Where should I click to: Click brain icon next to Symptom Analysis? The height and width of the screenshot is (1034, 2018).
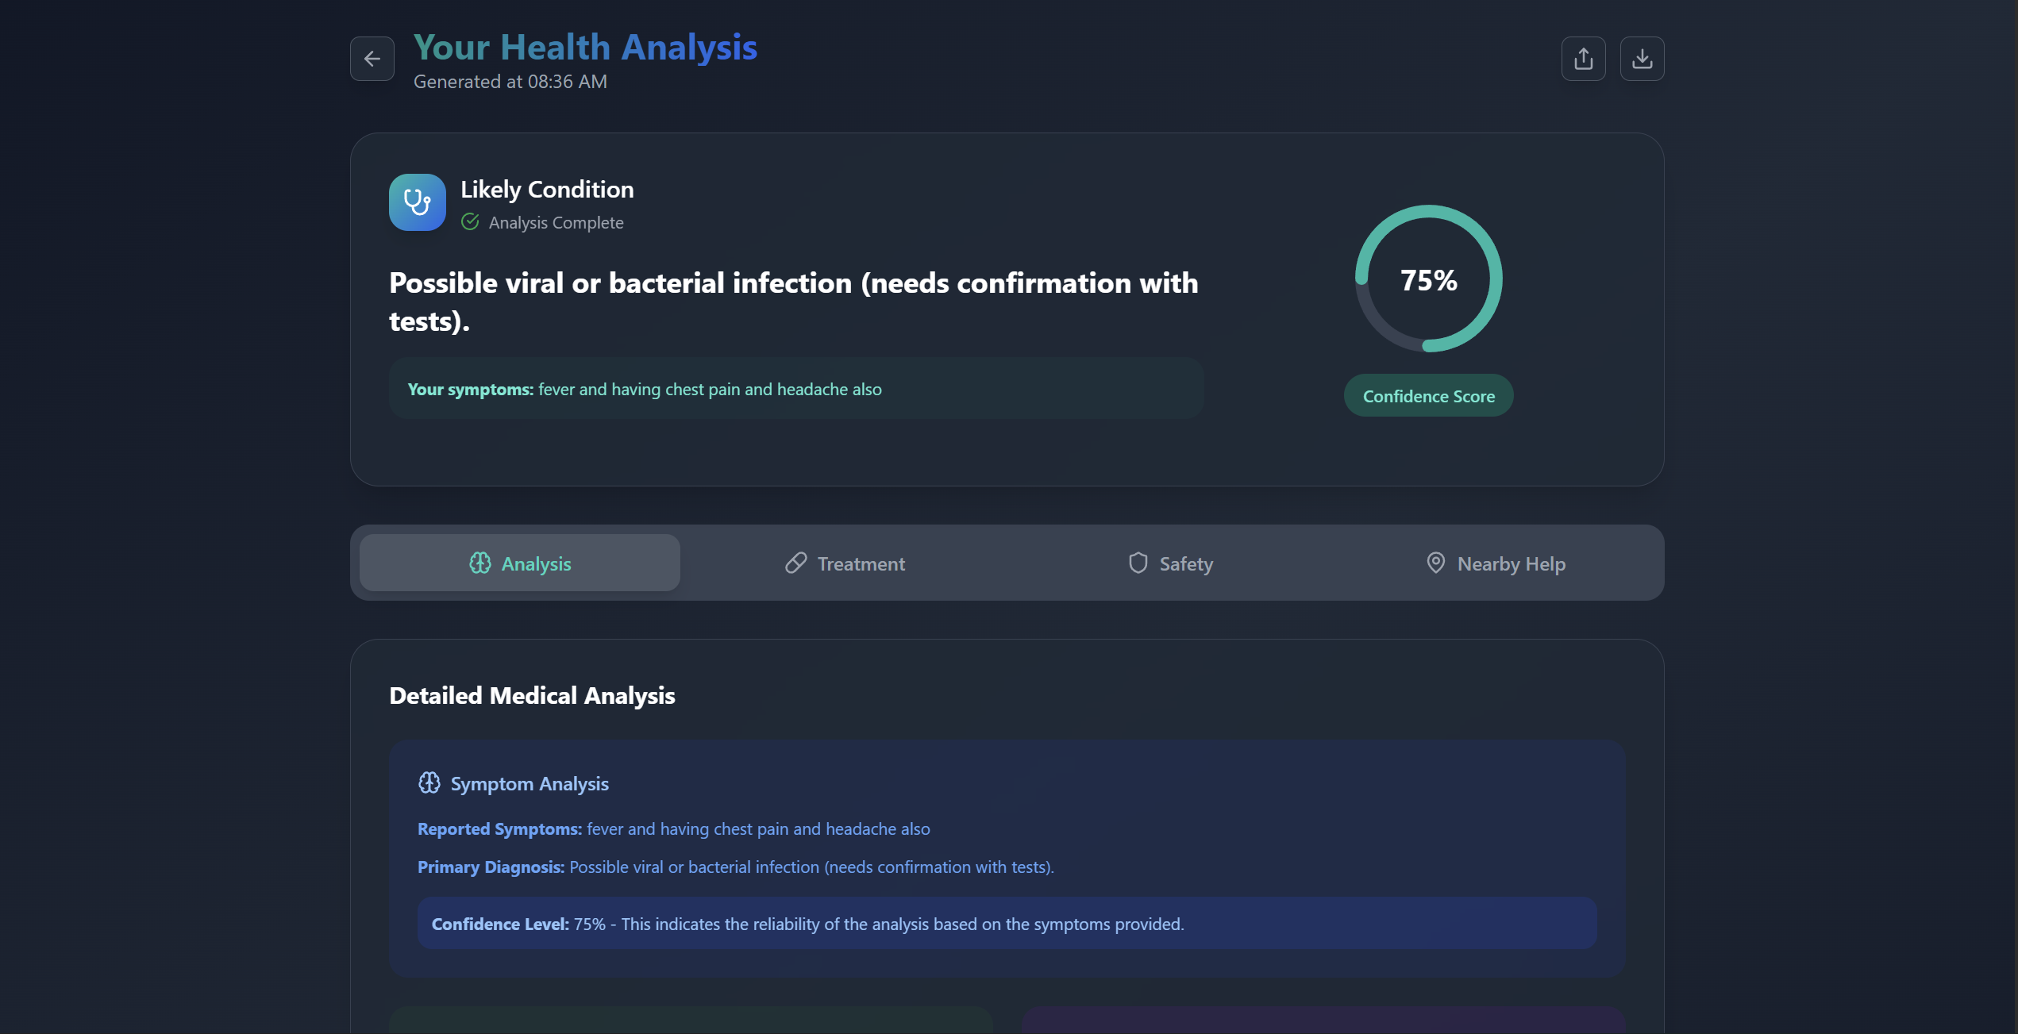pyautogui.click(x=429, y=783)
